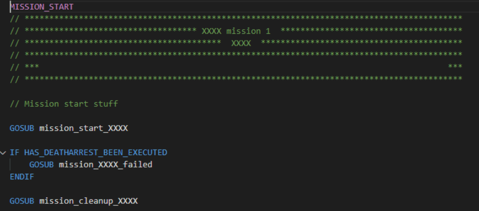Viewport: 479px width, 211px height.
Task: Click GOSUB before mission_start_XXXX
Action: (x=22, y=128)
